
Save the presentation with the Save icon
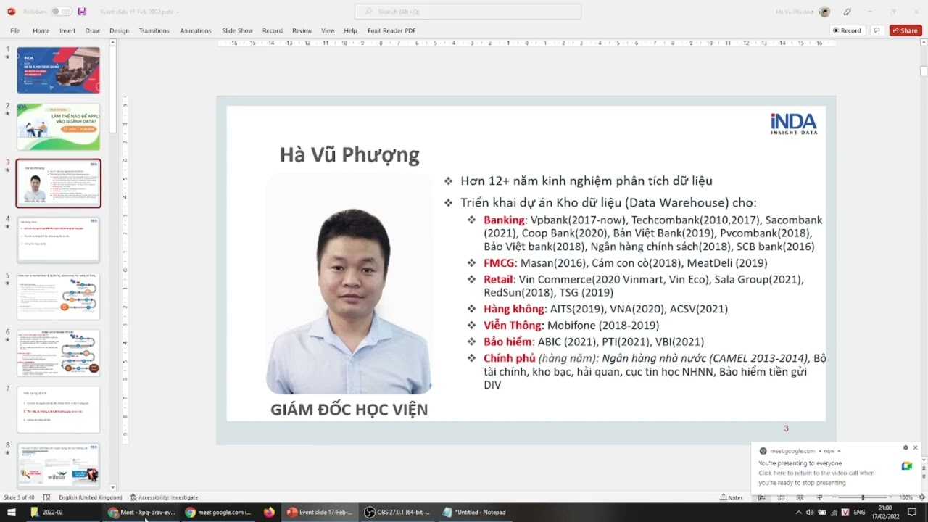pos(82,12)
